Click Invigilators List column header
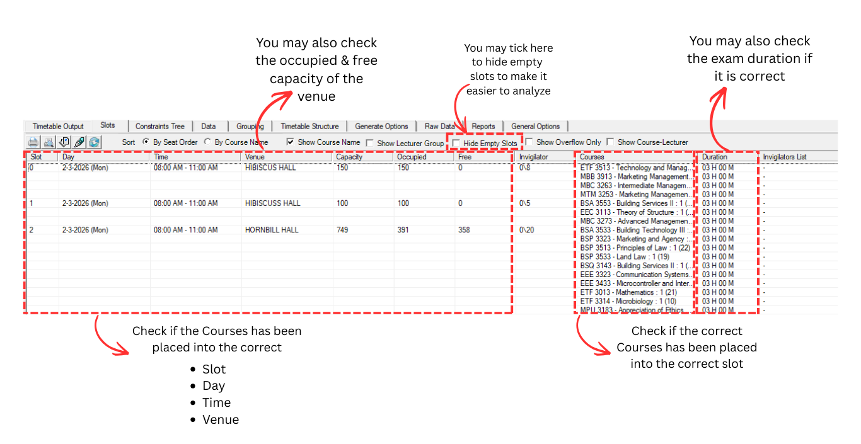Screen dimensions: 861x444 coord(799,157)
